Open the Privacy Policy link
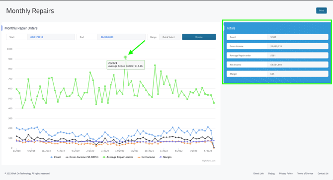 (286, 174)
